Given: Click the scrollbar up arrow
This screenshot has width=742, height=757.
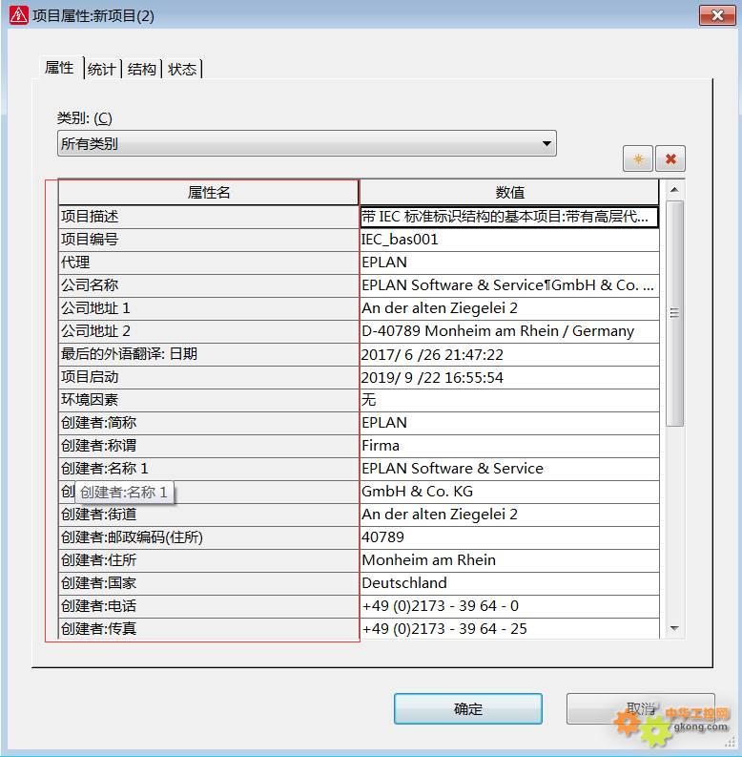Looking at the screenshot, I should [x=674, y=190].
